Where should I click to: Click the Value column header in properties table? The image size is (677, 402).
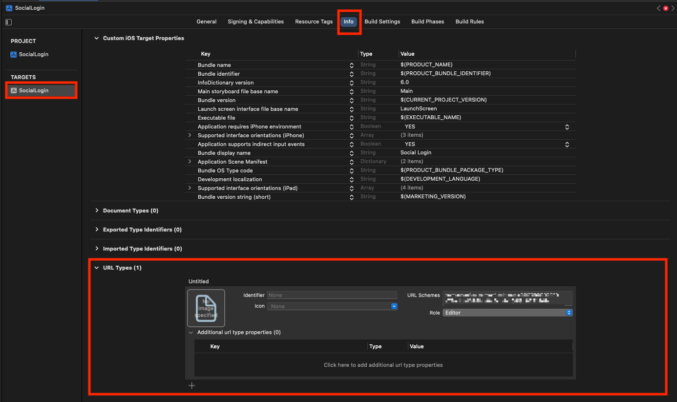coord(407,54)
